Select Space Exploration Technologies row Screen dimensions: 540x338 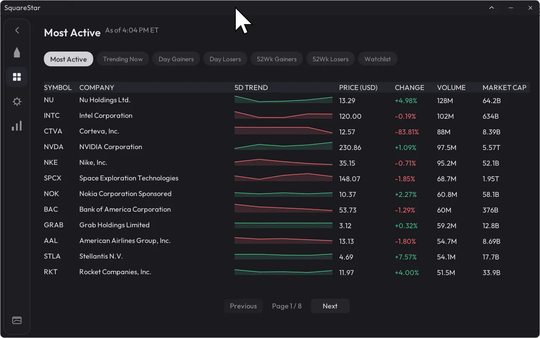click(286, 178)
